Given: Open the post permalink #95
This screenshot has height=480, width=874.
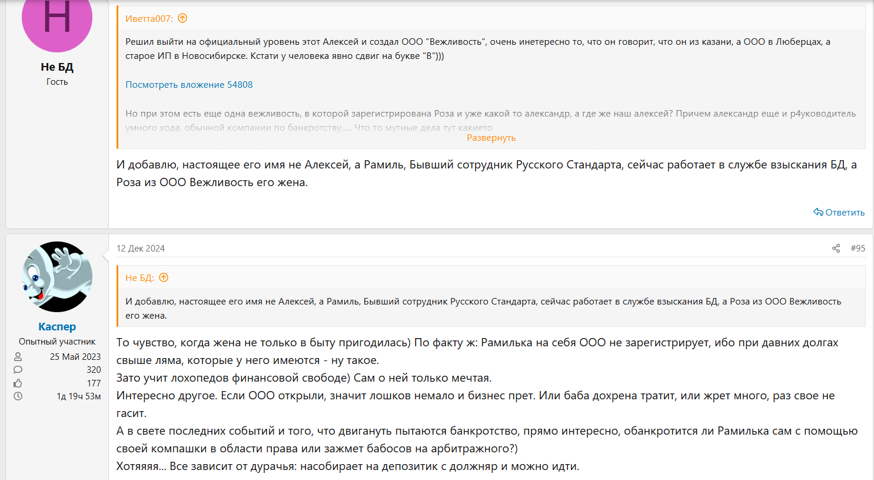Looking at the screenshot, I should [x=858, y=249].
